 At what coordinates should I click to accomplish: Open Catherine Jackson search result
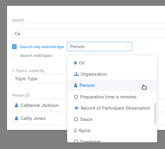click(40, 105)
